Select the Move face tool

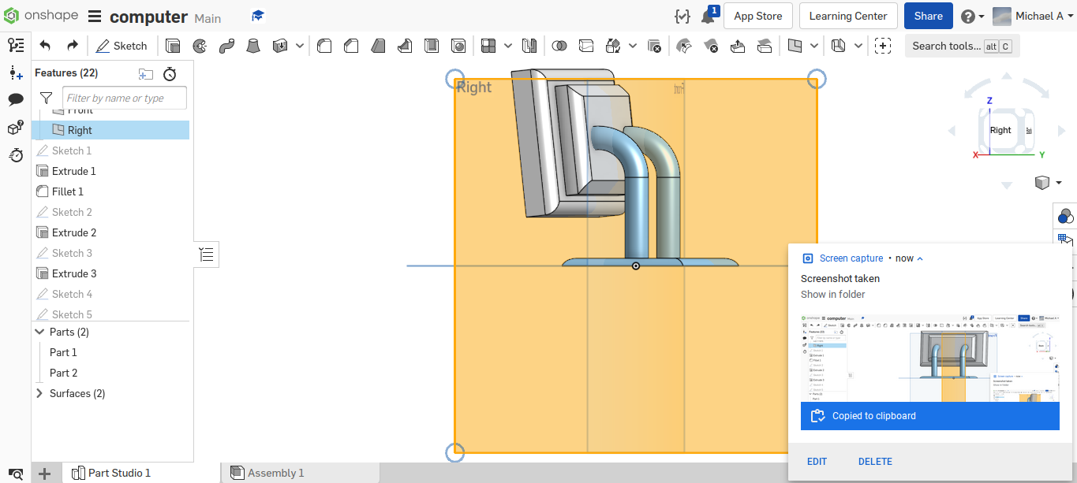point(738,46)
